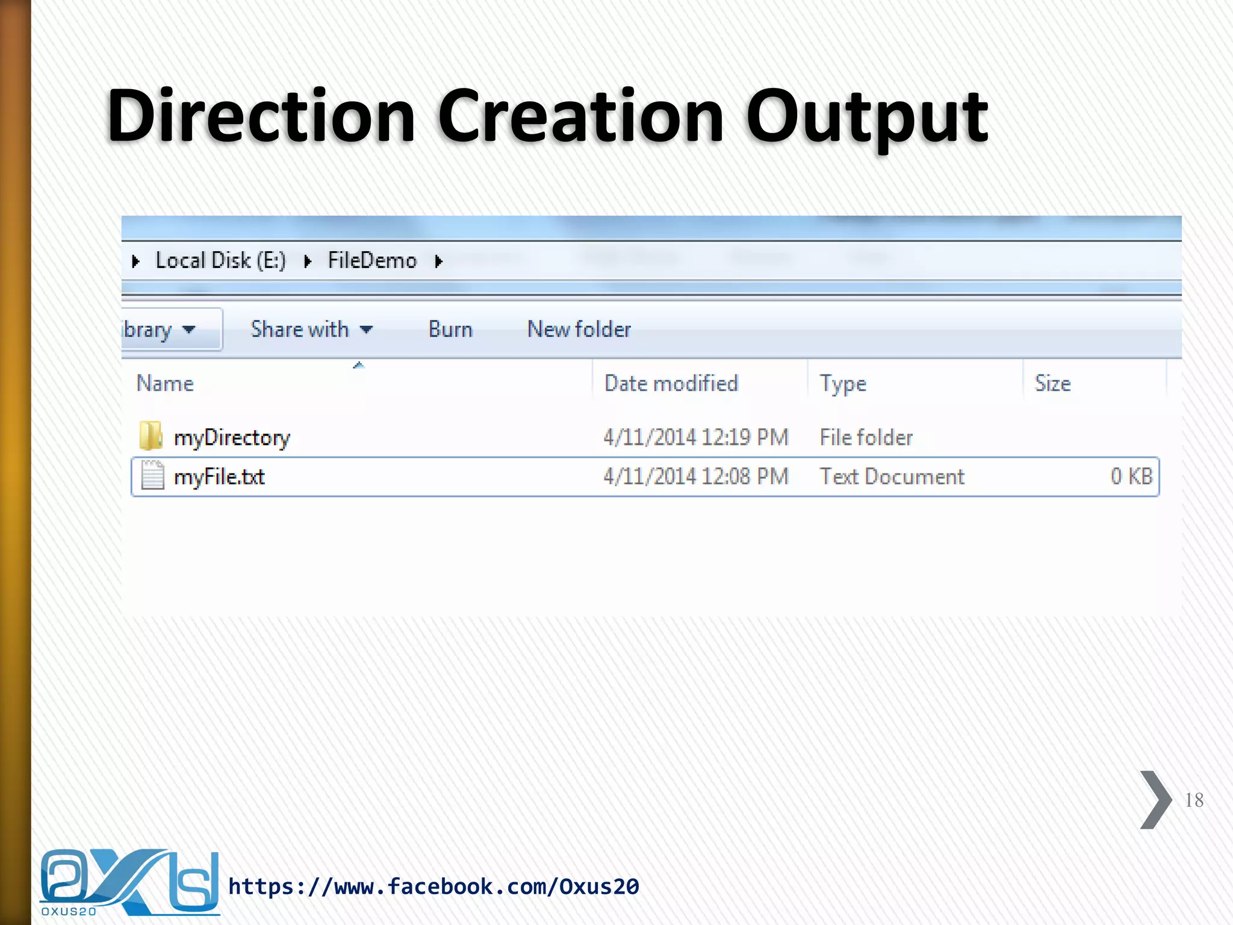1233x925 pixels.
Task: Click FileDemo in the address bar
Action: [372, 261]
